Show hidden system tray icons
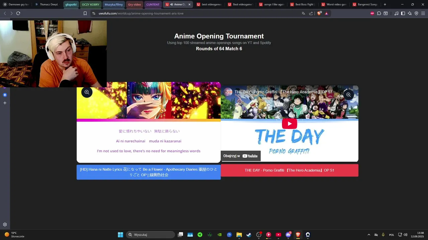 click(369, 235)
